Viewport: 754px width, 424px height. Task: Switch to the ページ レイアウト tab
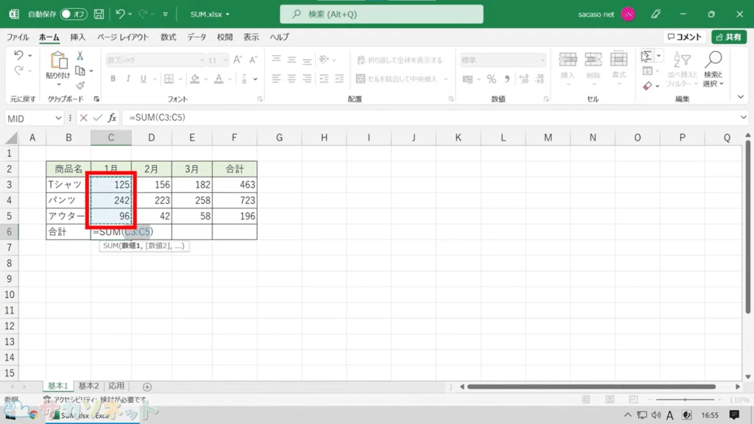123,37
